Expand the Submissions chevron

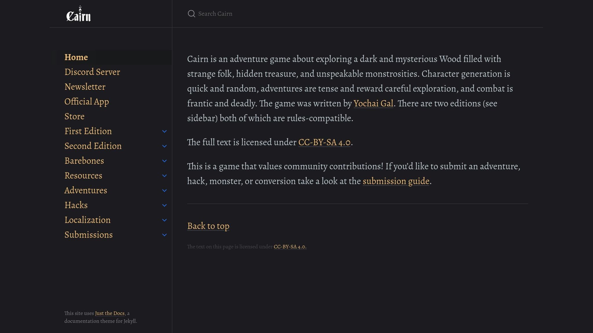164,235
